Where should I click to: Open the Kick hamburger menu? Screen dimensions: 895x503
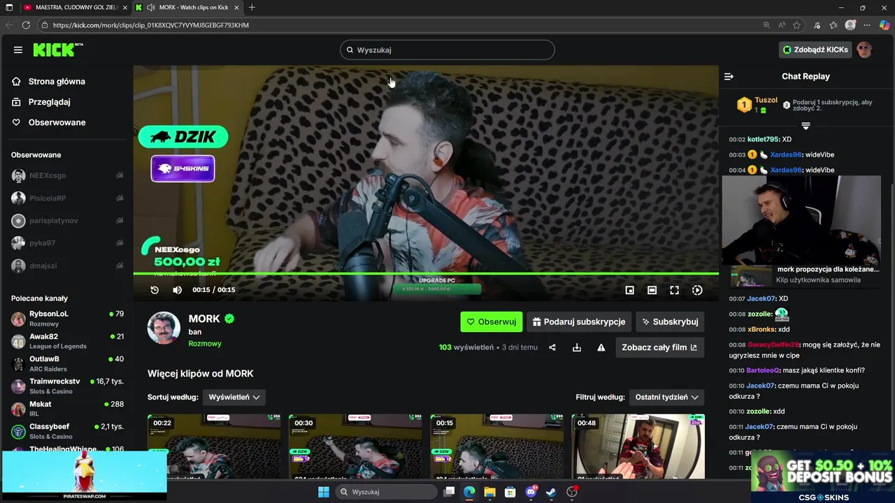17,50
